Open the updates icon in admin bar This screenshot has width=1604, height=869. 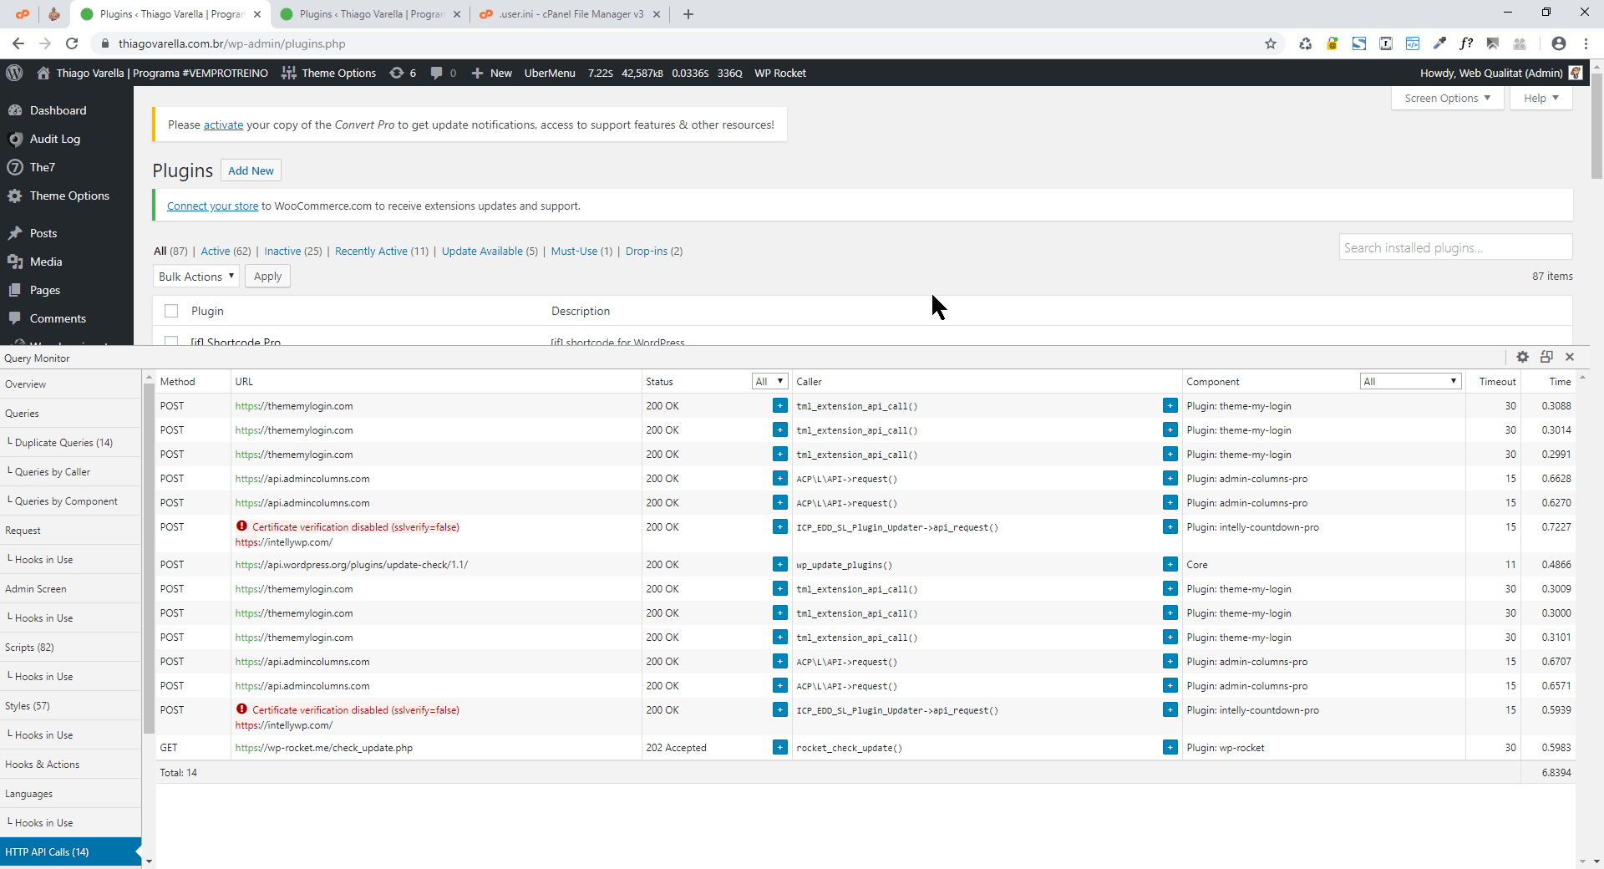pos(403,73)
